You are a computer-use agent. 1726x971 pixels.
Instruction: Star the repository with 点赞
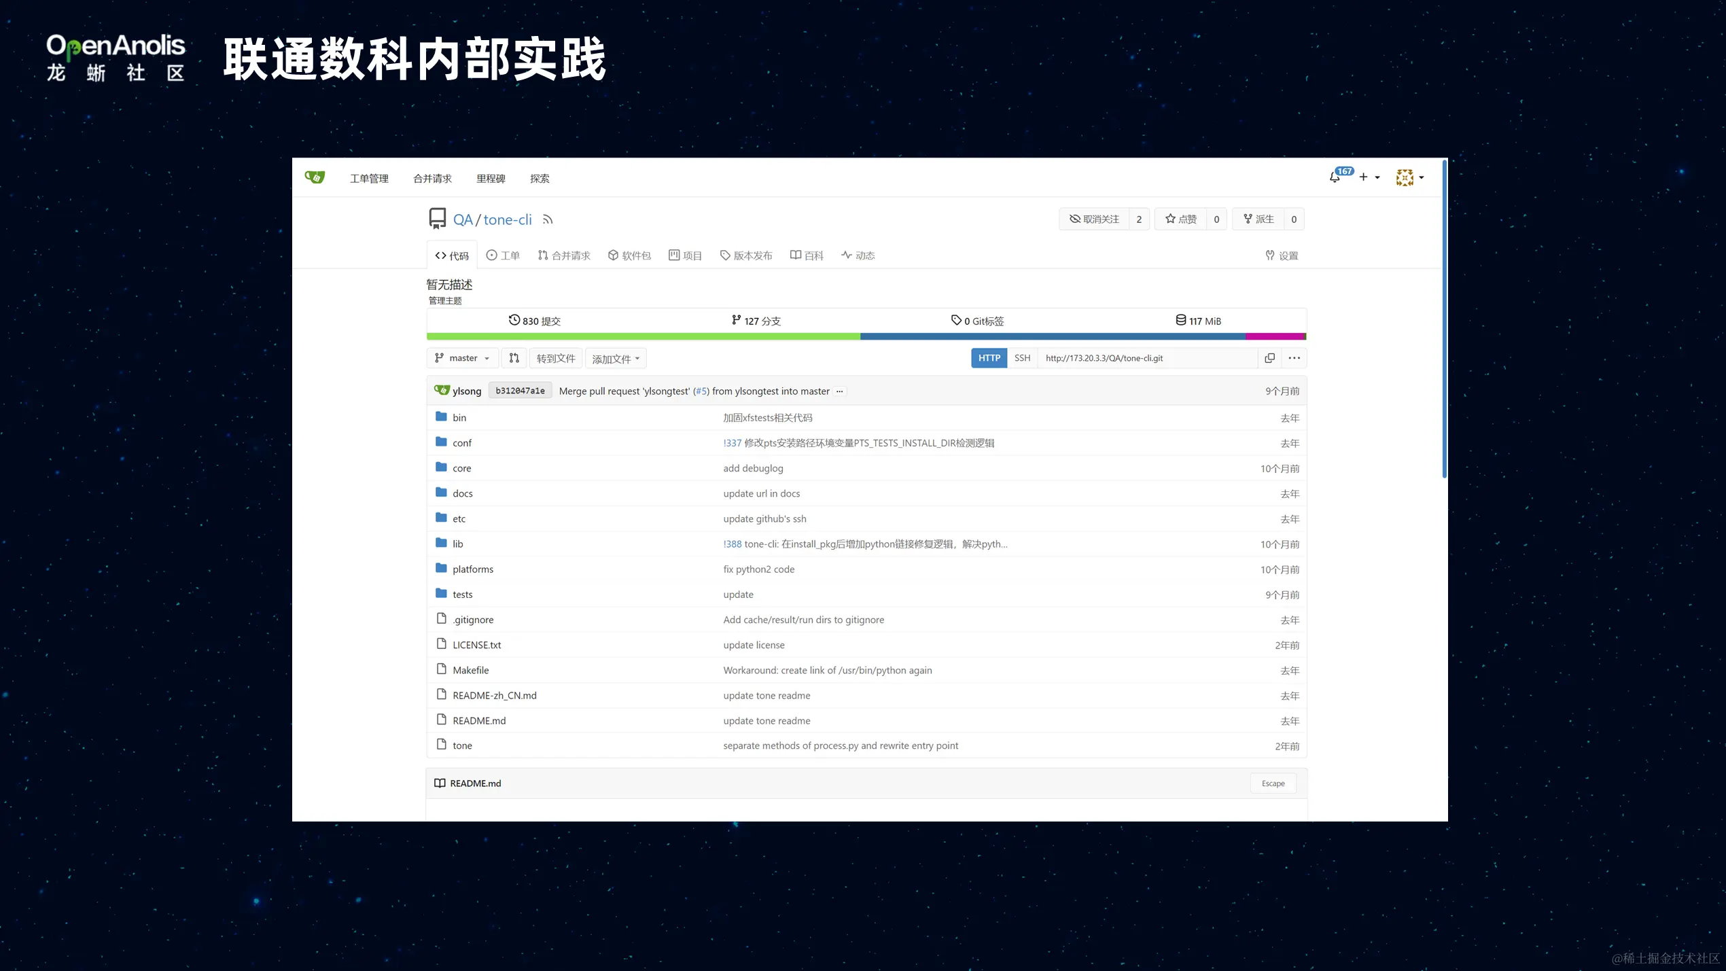[x=1181, y=219]
